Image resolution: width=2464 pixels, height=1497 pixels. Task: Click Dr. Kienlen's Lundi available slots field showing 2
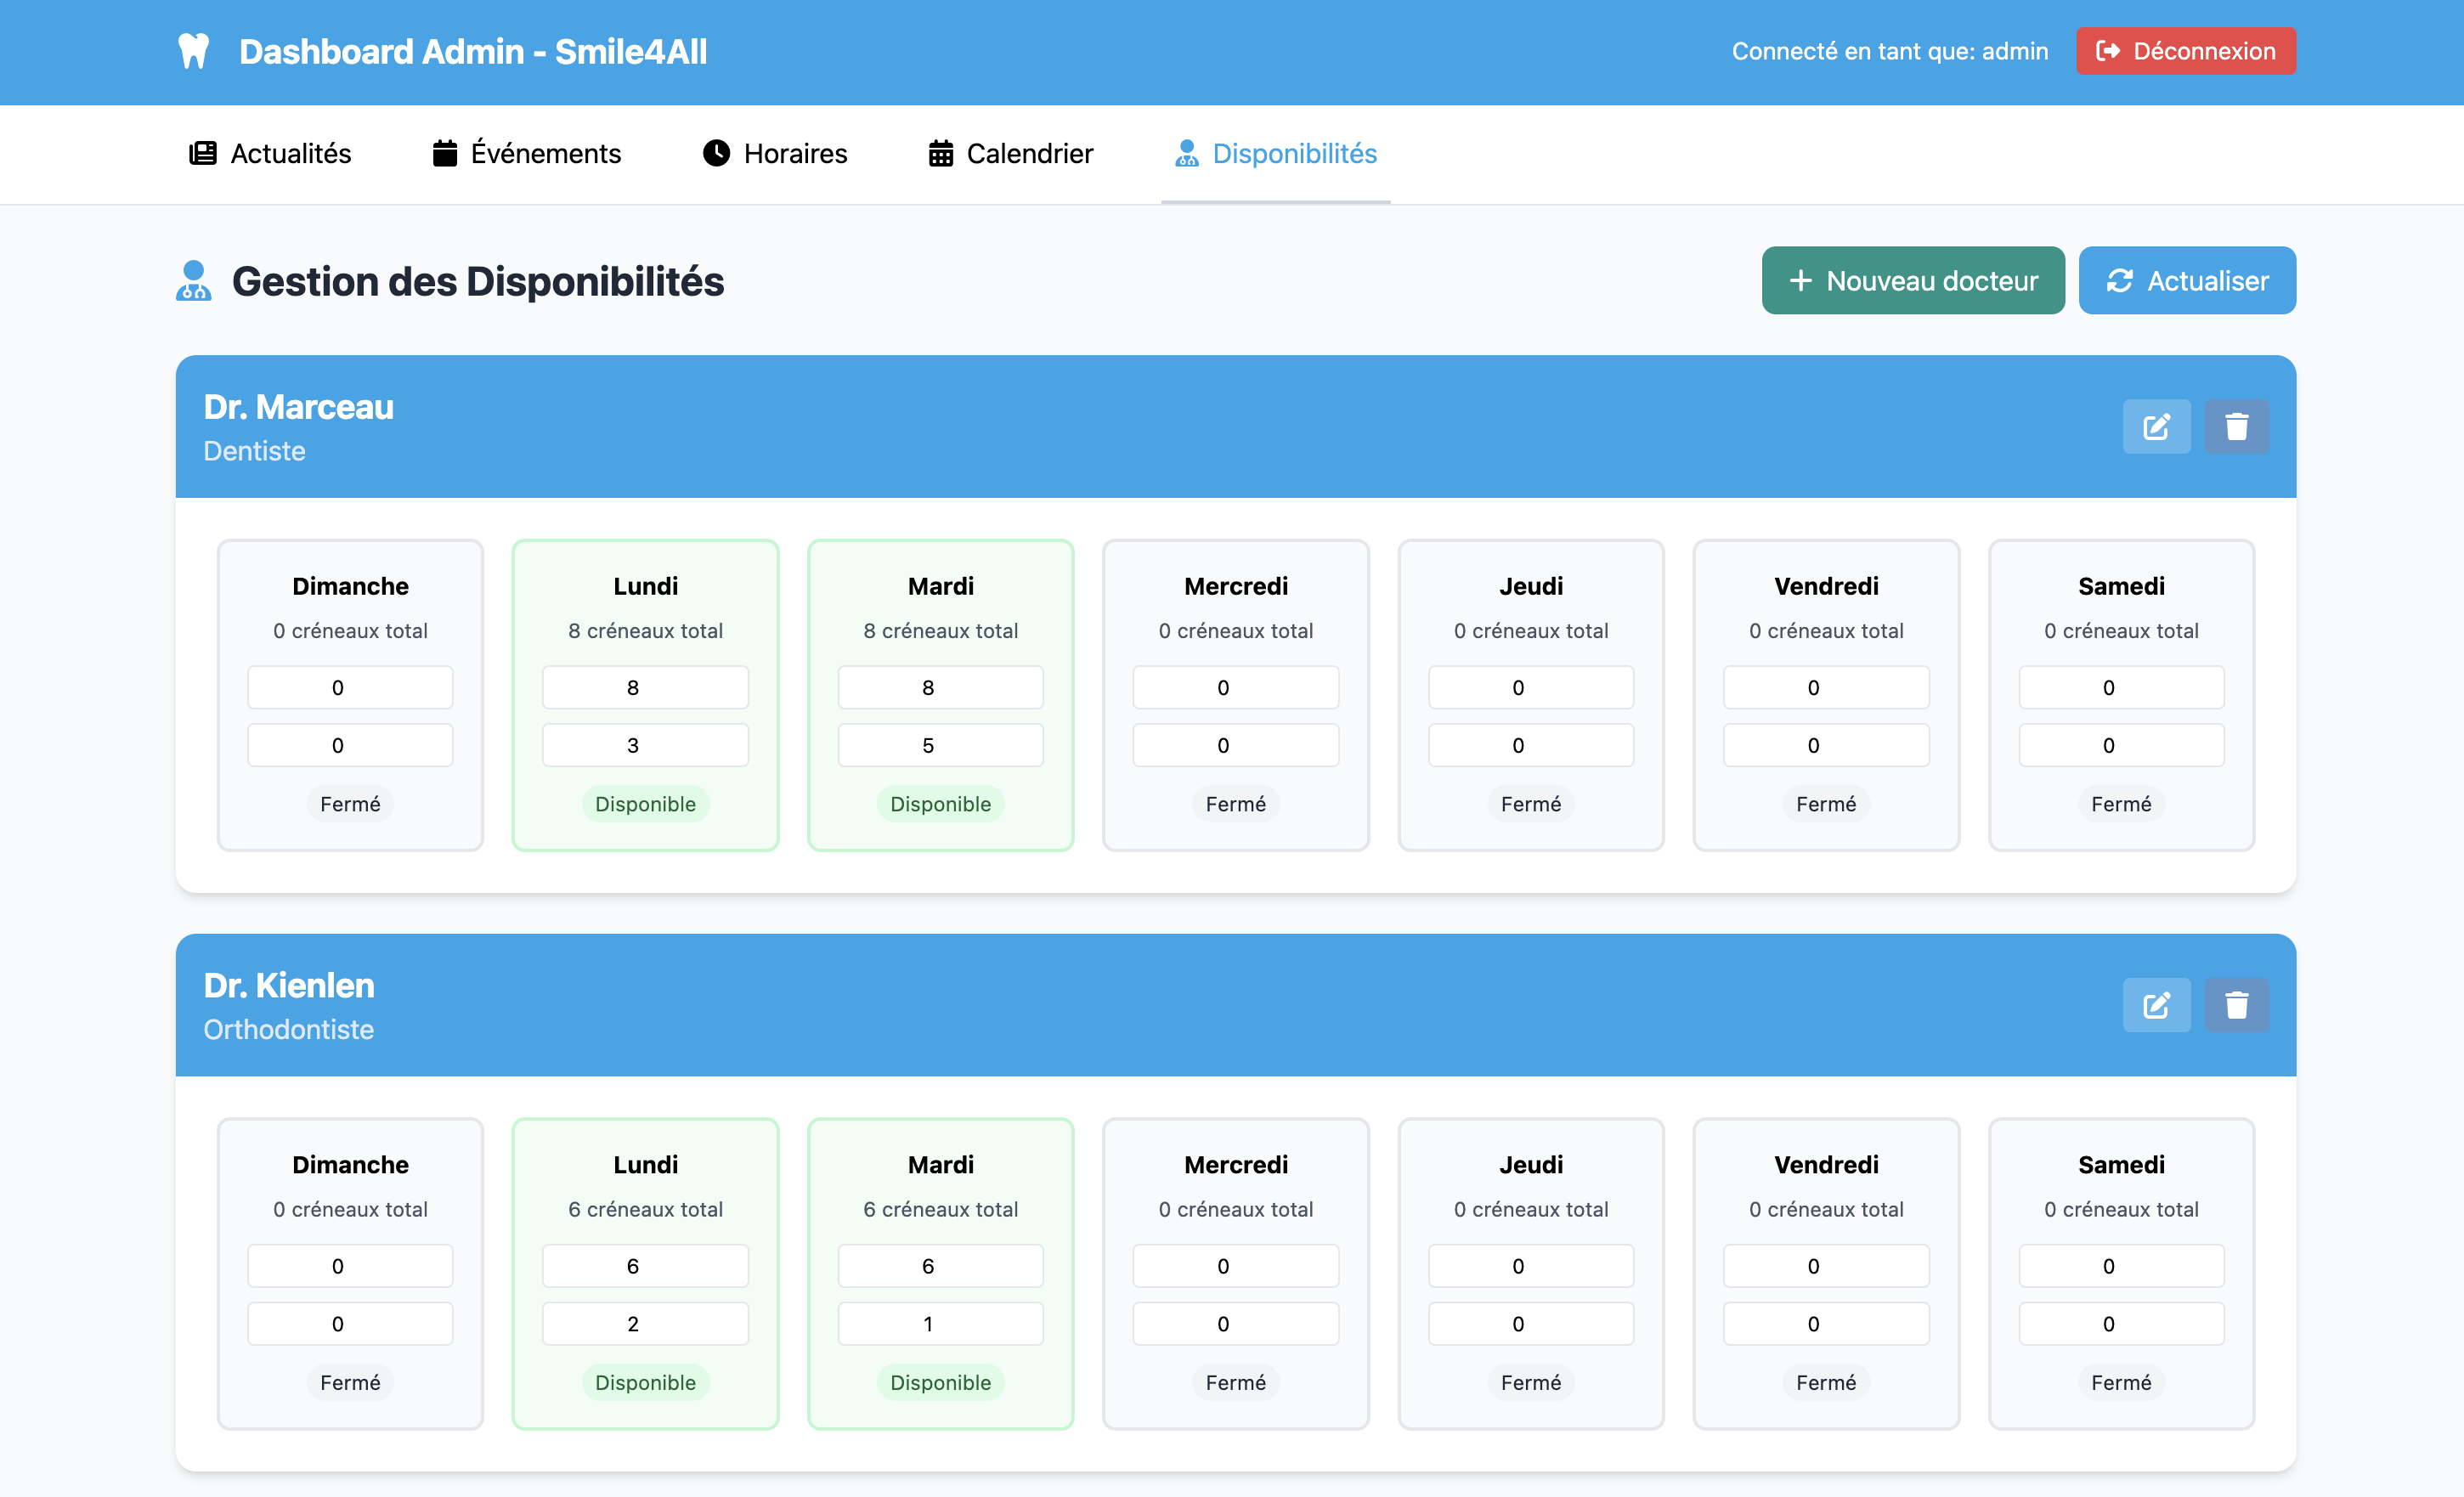click(x=645, y=1324)
